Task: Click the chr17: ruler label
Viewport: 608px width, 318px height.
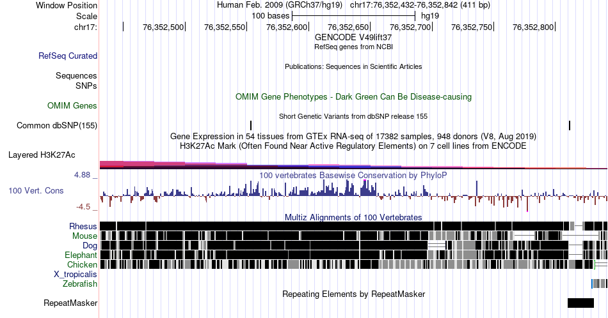Action: click(85, 27)
